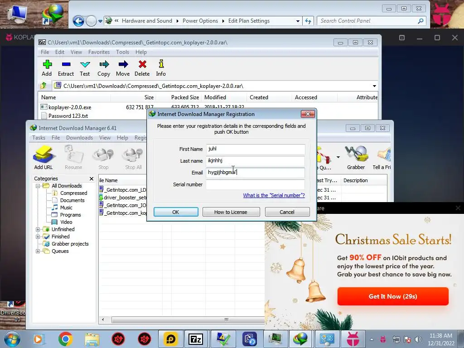Click the First Name input field
This screenshot has width=464, height=348.
pyautogui.click(x=256, y=149)
